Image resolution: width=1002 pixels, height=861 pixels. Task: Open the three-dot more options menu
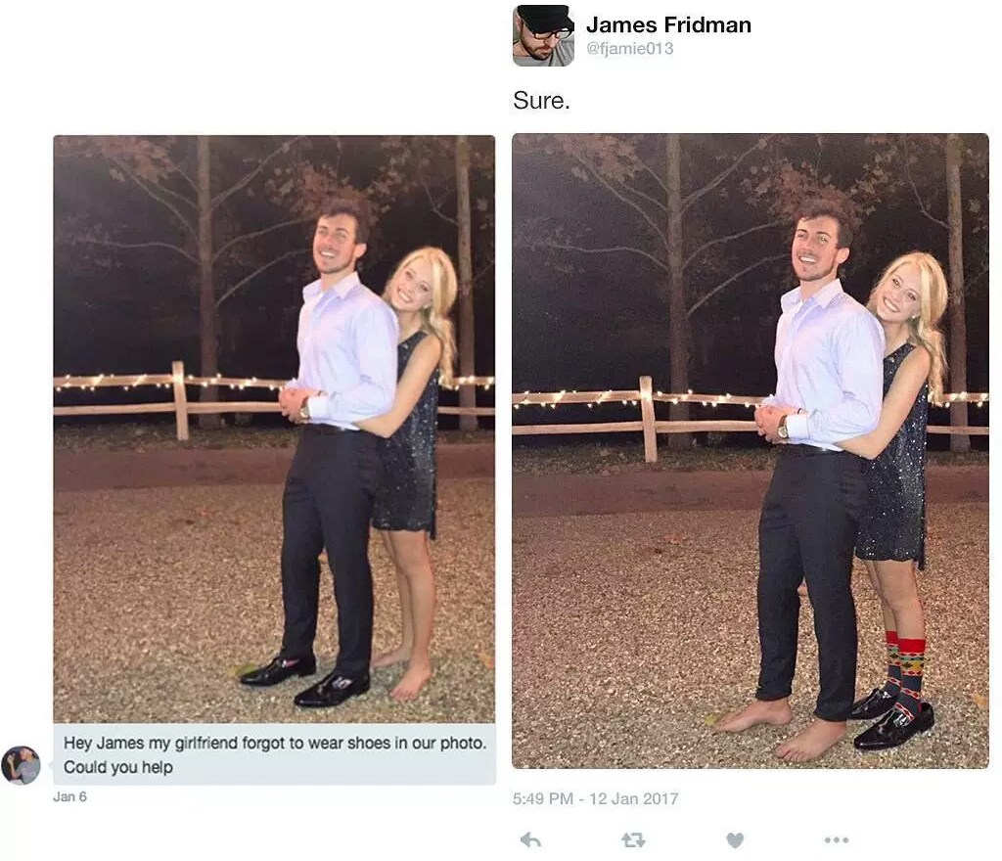pos(837,839)
